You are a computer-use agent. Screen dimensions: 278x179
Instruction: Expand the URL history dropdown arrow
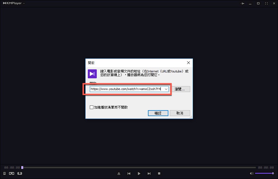[x=166, y=89]
